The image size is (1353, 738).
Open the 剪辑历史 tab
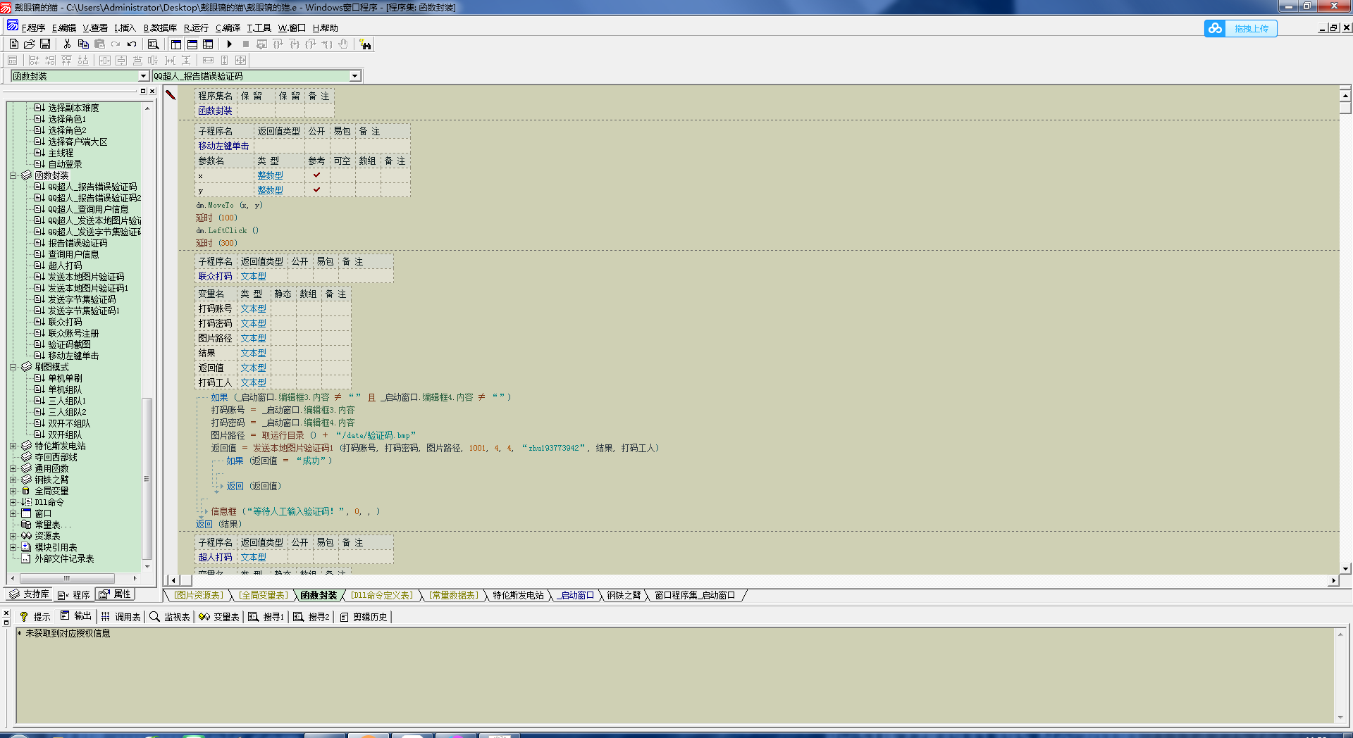364,617
